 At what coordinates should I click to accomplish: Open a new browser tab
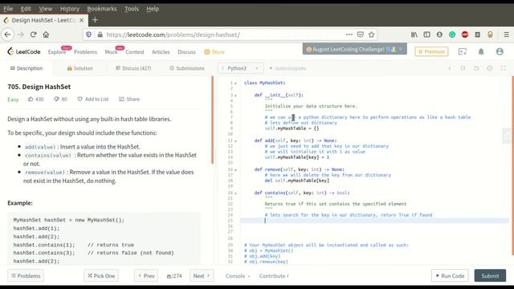[x=95, y=20]
